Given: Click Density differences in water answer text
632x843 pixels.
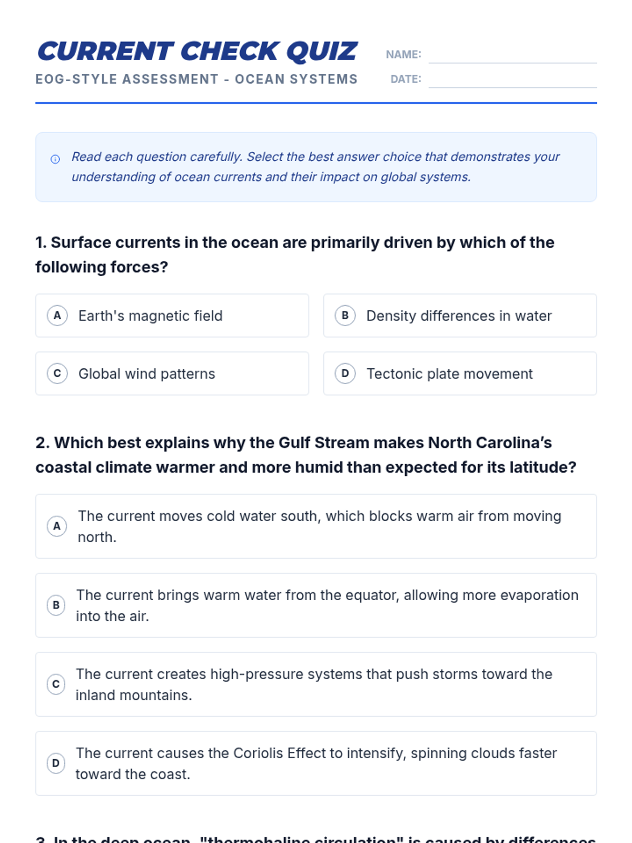Looking at the screenshot, I should [x=459, y=316].
